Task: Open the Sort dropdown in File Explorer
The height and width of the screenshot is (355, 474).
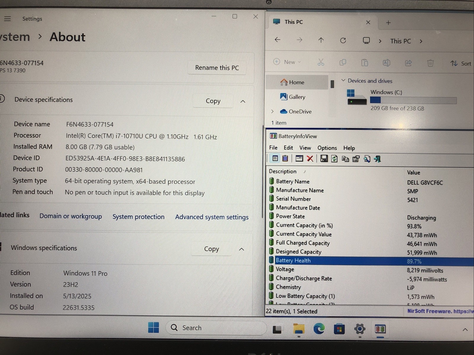Action: tap(461, 63)
